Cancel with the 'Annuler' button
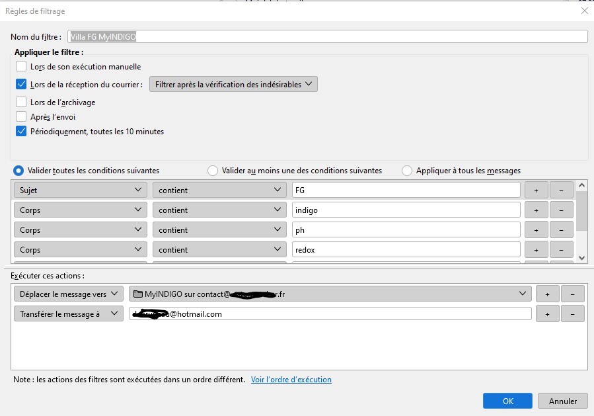Screen dimensions: 594x416 pos(563,401)
